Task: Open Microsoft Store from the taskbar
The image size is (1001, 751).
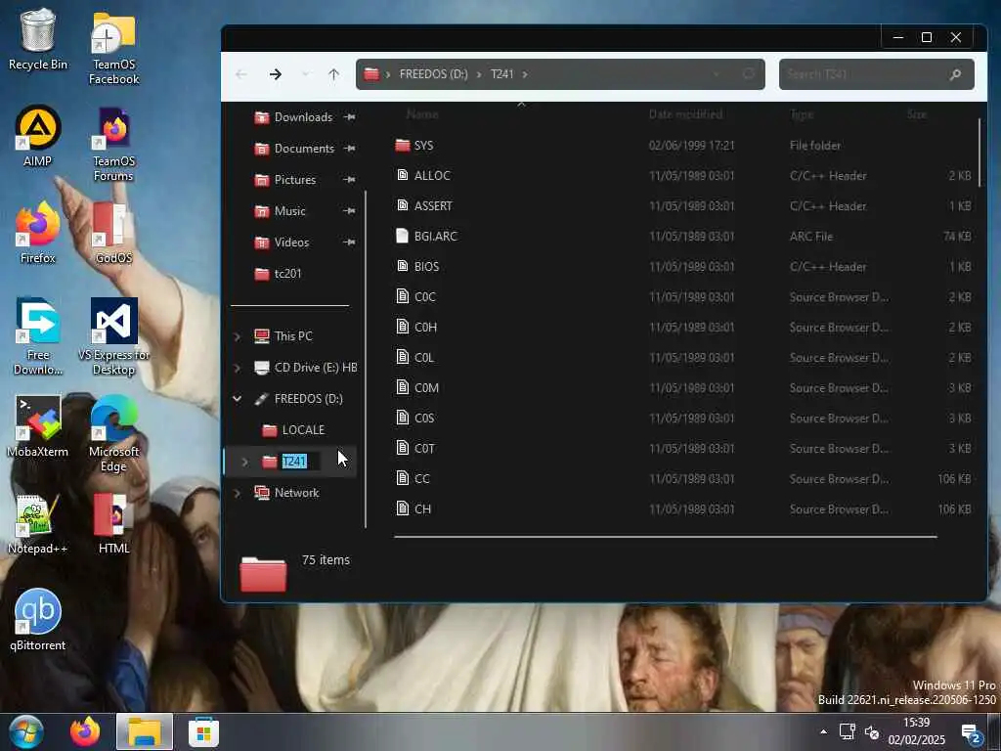Action: [x=203, y=731]
